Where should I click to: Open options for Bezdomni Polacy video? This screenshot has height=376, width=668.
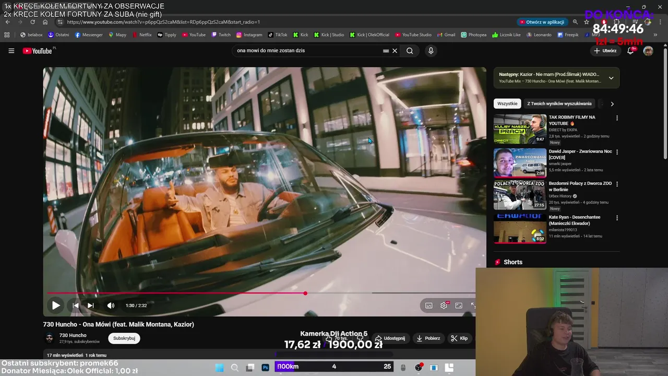pos(617,184)
